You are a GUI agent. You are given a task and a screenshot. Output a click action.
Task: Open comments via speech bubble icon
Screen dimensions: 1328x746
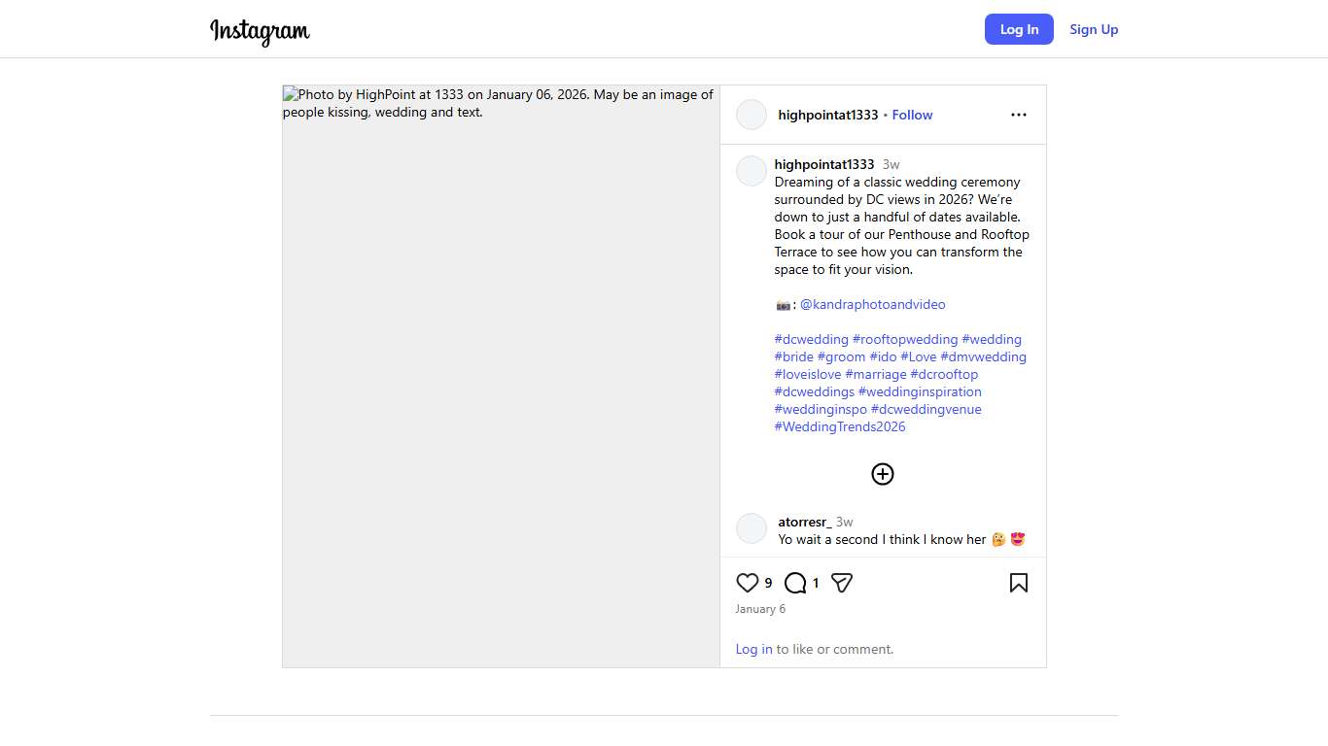click(795, 583)
